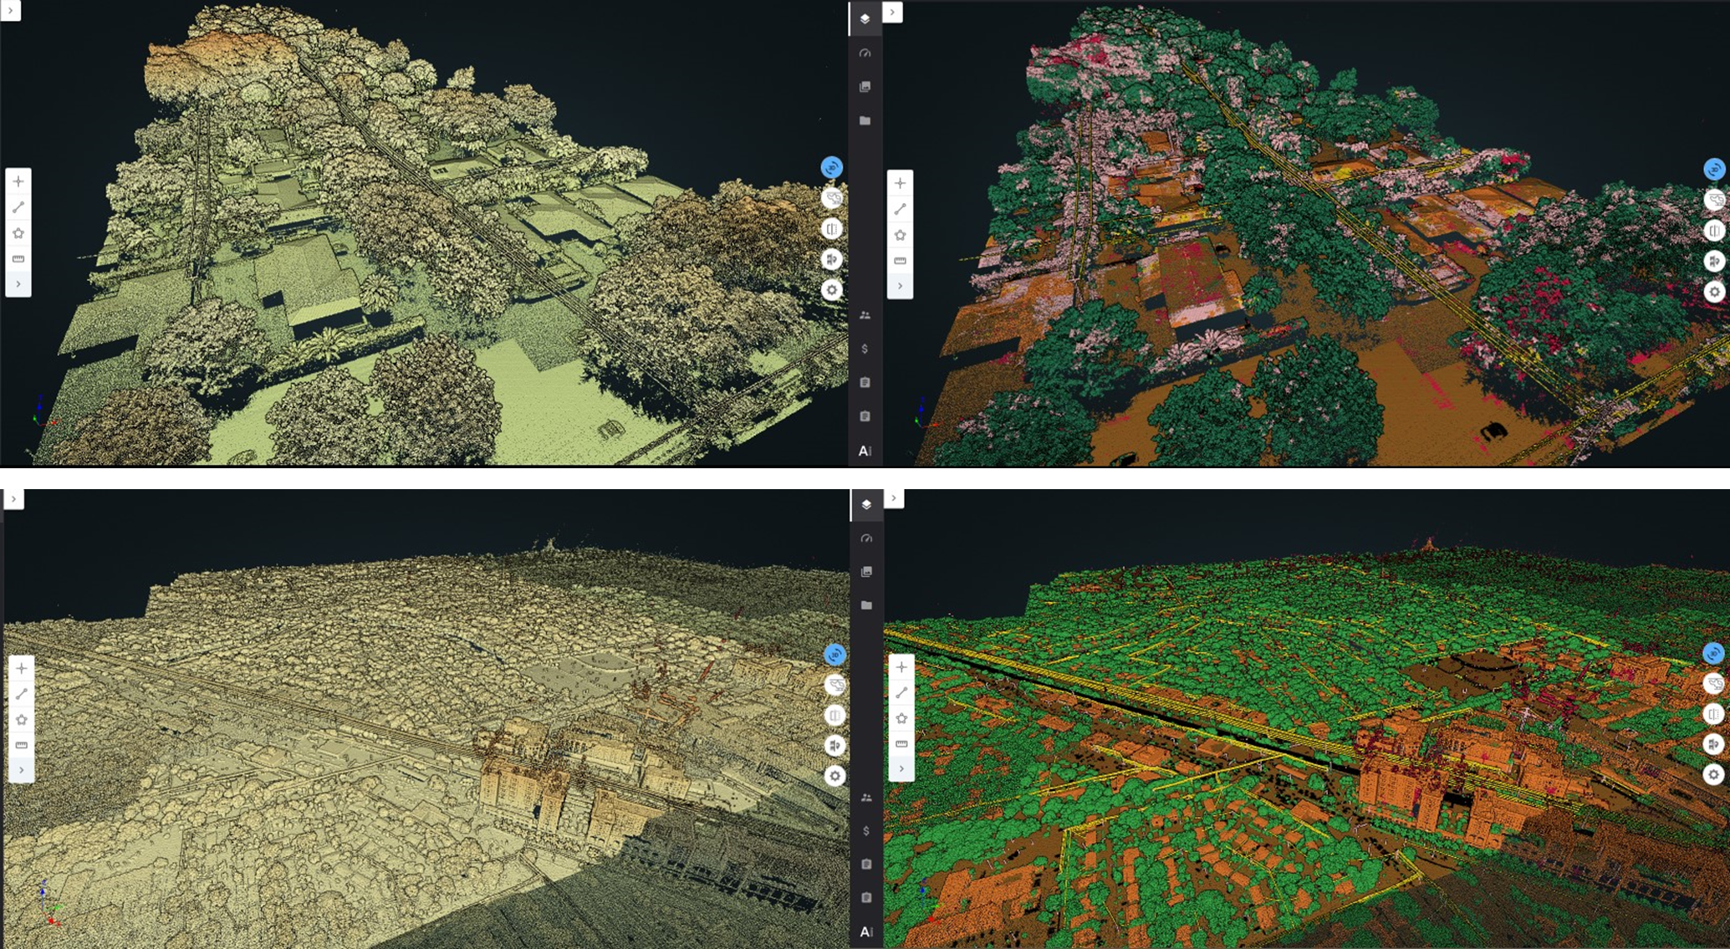Toggle blue orbit mode button in bottom-left viewer
Viewport: 1730px width, 949px height.
[834, 655]
